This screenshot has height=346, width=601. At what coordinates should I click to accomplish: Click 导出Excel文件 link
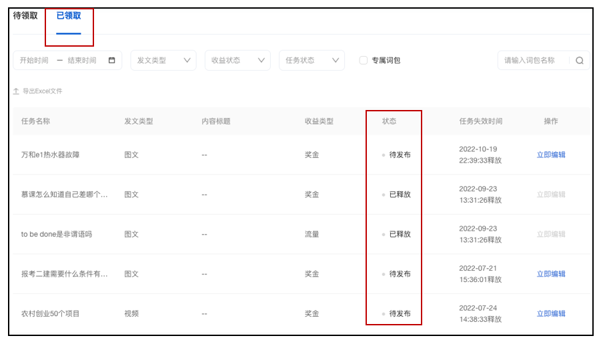(42, 91)
